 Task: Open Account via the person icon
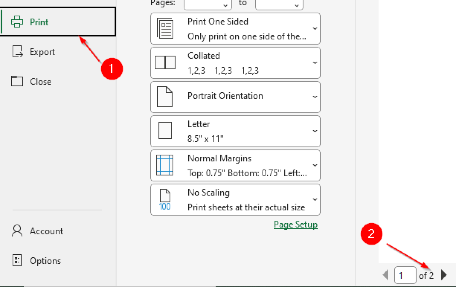[x=17, y=231]
